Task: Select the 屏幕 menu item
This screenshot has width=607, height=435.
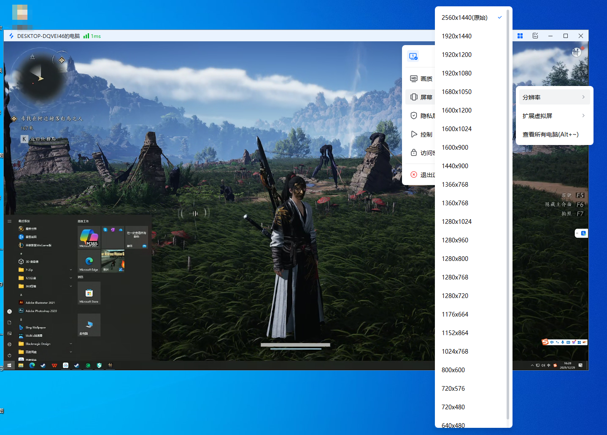Action: pos(422,97)
